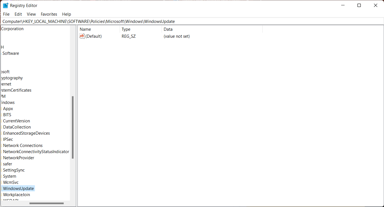Open the Edit menu
The width and height of the screenshot is (384, 207).
[18, 14]
